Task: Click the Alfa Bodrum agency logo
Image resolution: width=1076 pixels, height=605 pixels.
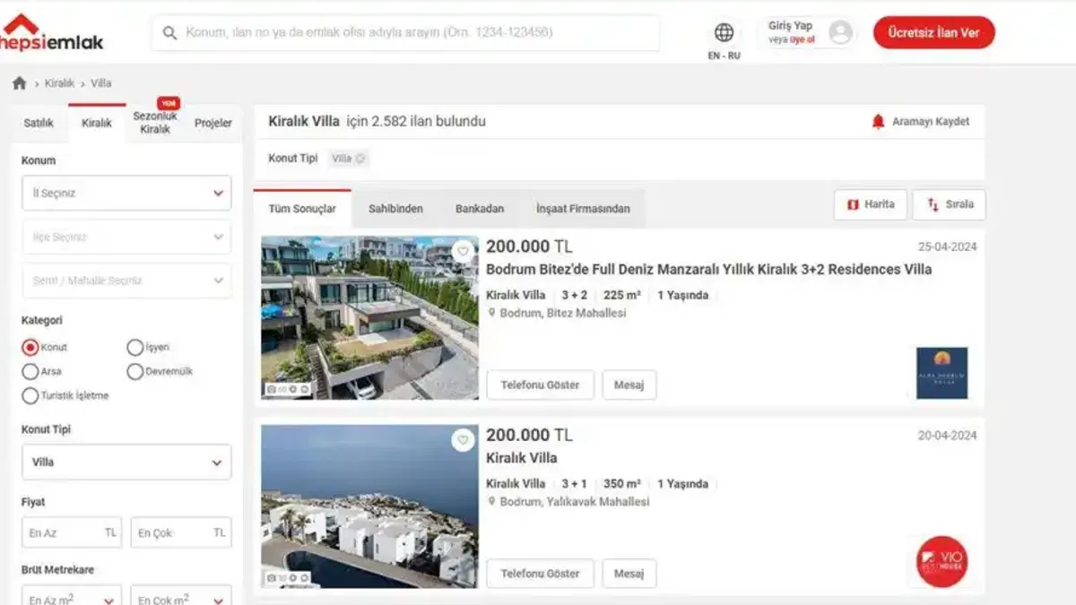Action: (941, 373)
